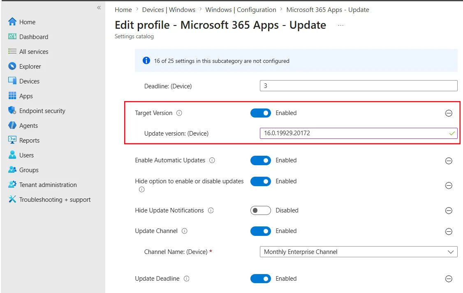This screenshot has height=293, width=463.
Task: Click the Deadline (Device) input field
Action: click(x=359, y=85)
